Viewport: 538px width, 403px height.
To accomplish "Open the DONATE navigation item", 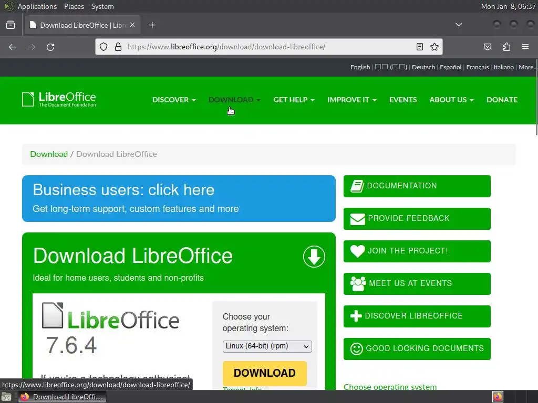I will pyautogui.click(x=502, y=100).
